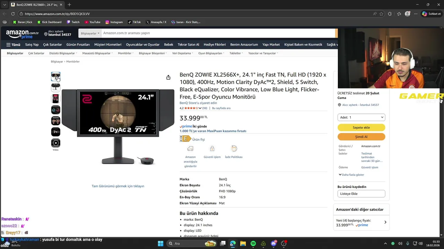Click the Şimdi Al button

click(361, 137)
